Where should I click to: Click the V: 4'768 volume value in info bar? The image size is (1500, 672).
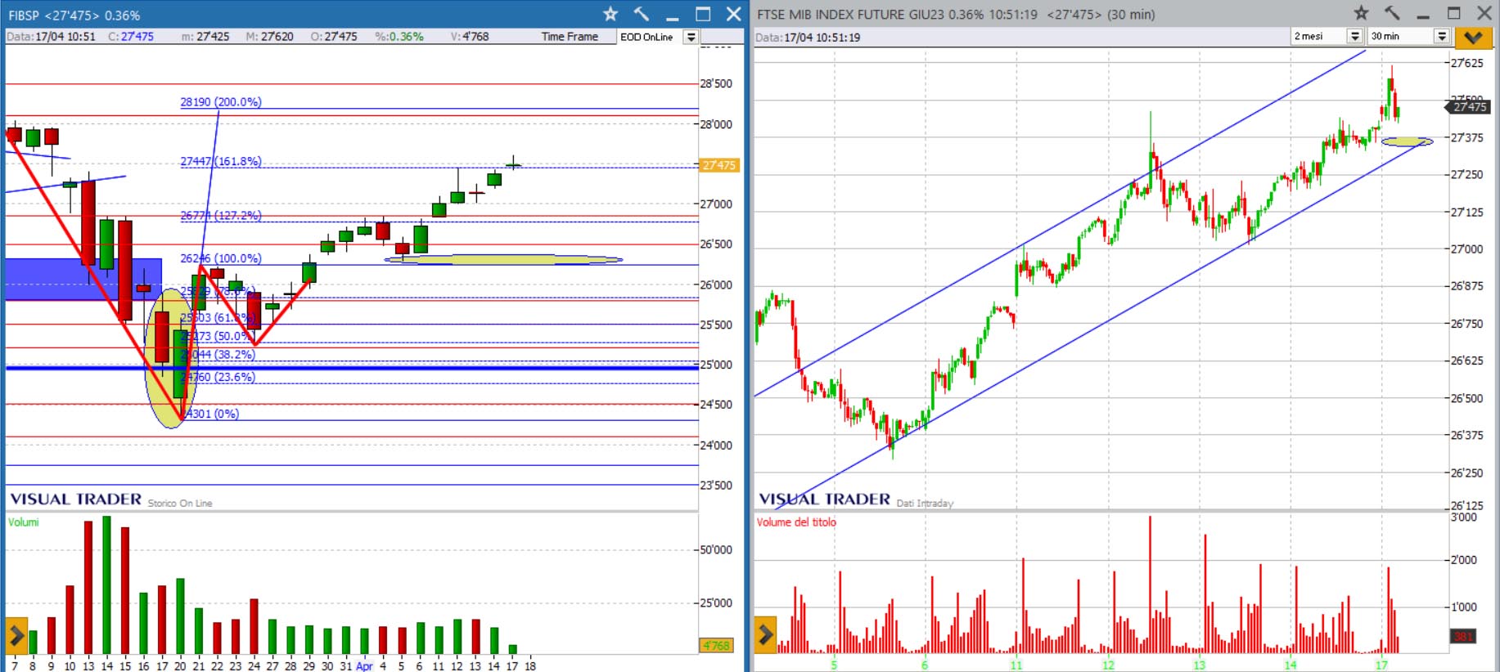[470, 37]
